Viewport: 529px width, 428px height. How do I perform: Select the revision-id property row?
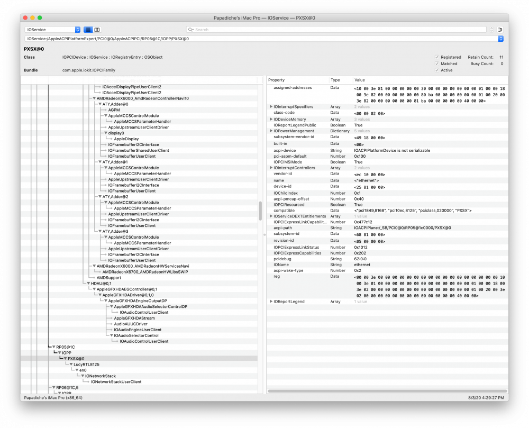tap(388, 241)
